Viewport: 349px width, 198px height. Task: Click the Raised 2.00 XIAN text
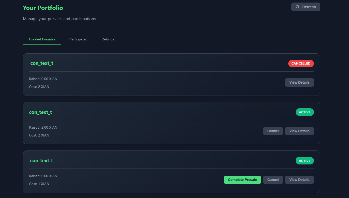pyautogui.click(x=43, y=127)
